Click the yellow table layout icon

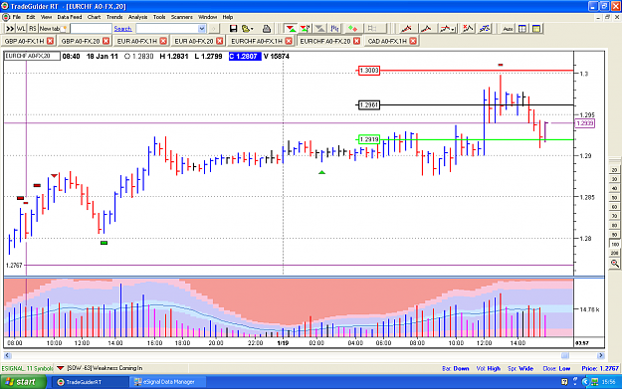(x=536, y=29)
